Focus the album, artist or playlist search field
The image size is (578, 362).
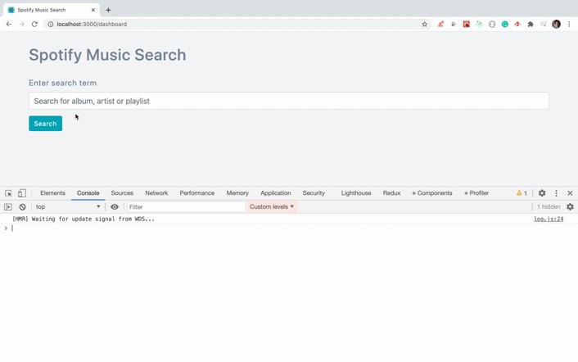coord(289,101)
